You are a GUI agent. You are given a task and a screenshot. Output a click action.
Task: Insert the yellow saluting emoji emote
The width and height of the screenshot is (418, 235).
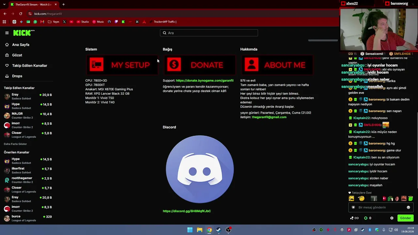tap(361, 198)
